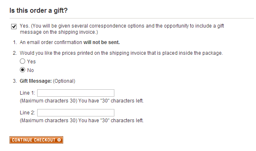Click the bold "will not be sent." text

point(102,42)
